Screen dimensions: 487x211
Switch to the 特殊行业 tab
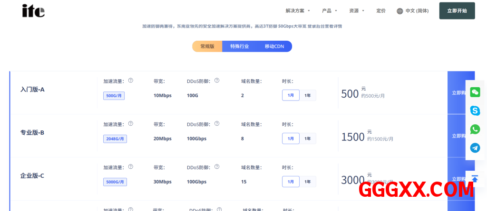(x=240, y=46)
